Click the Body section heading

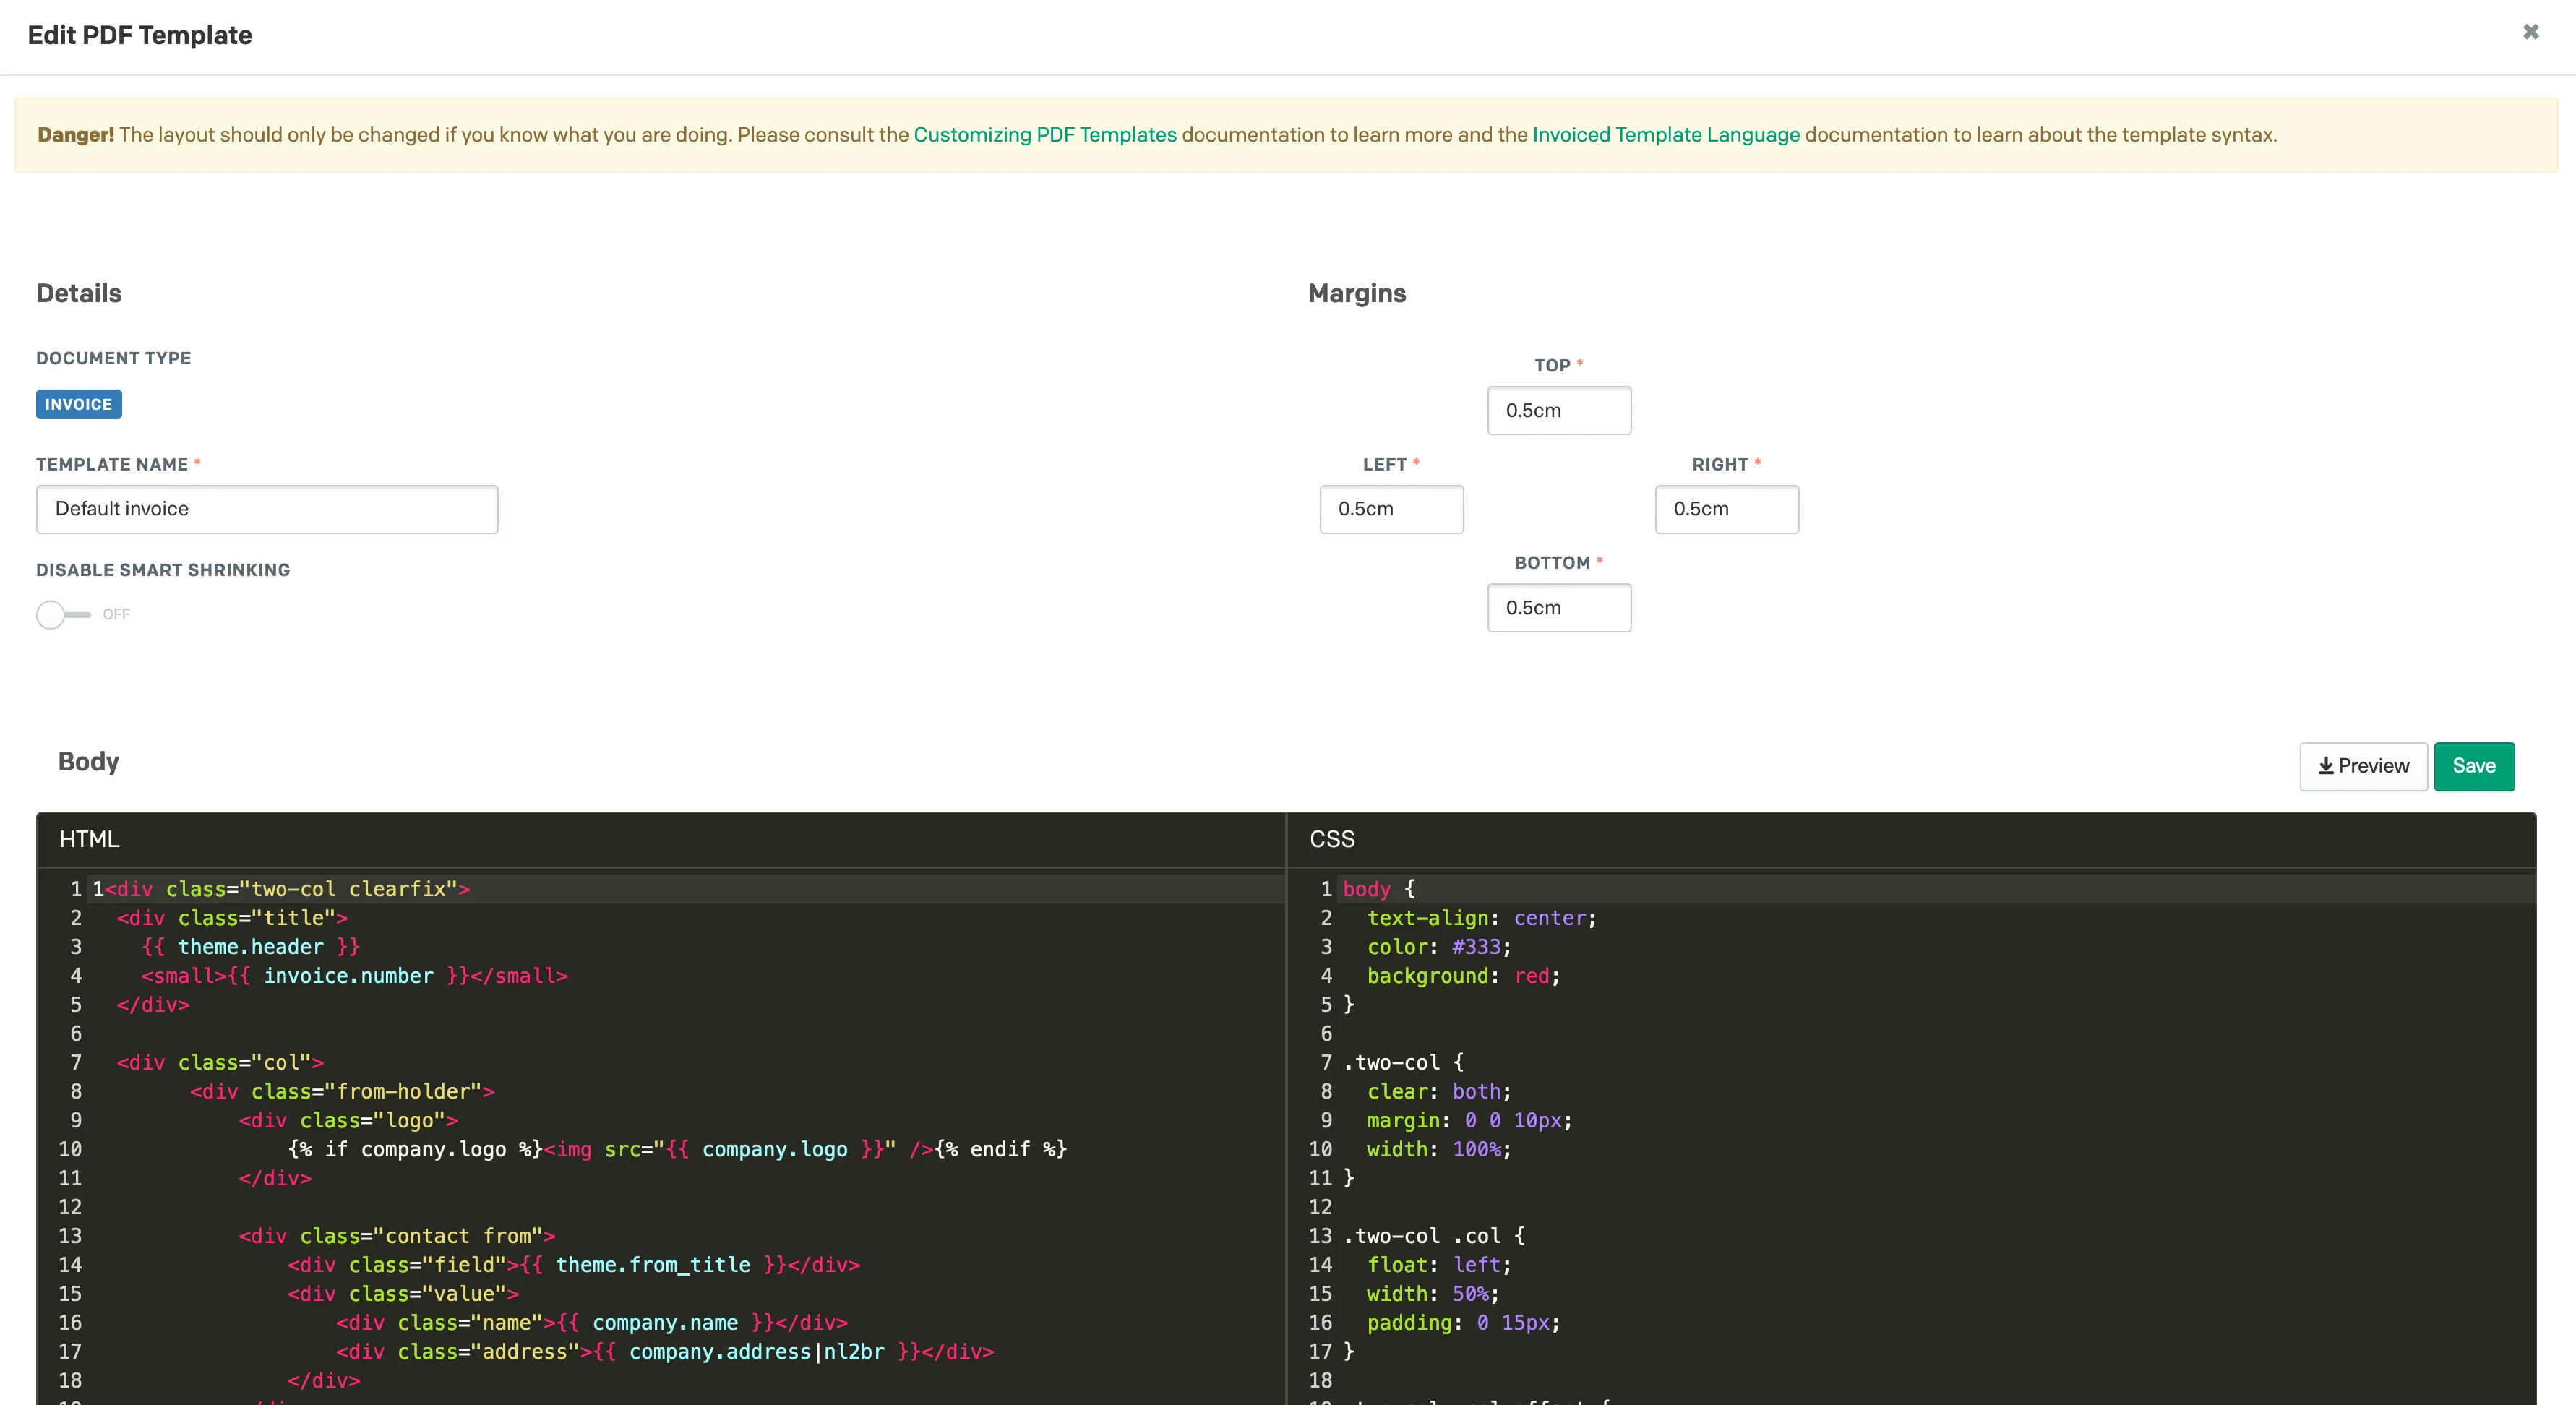[89, 762]
